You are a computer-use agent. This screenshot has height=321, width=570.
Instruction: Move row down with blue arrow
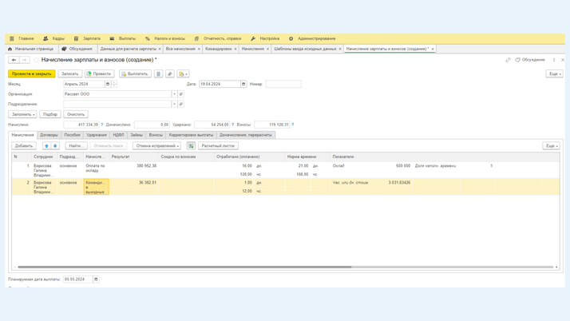pos(55,146)
